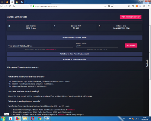This screenshot has width=151, height=121.
Task: Open the vertical Feedback side tab
Action: [x=147, y=63]
